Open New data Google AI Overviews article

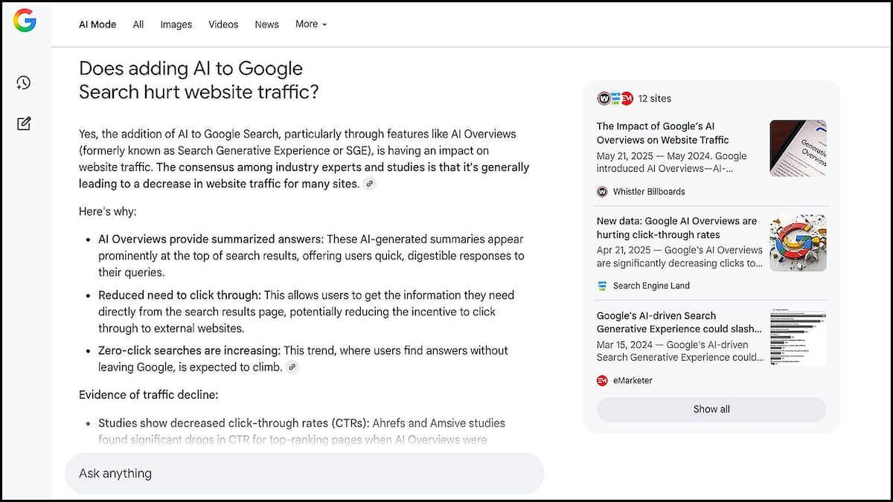676,228
